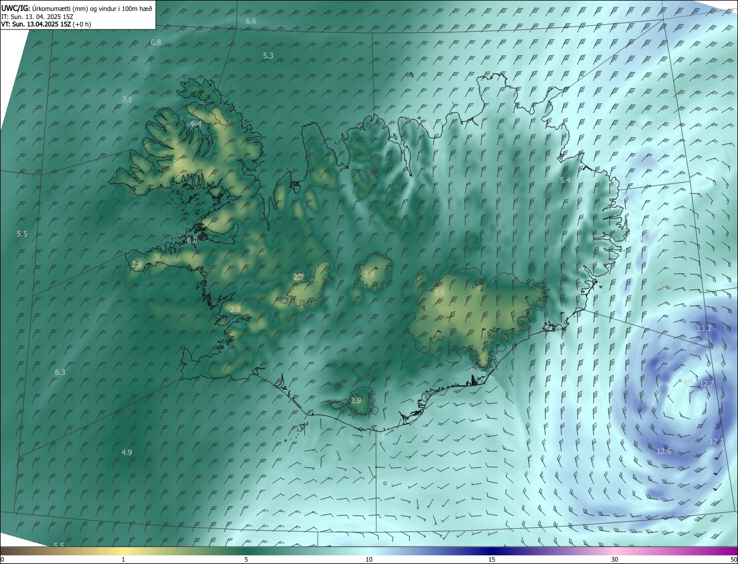Viewport: 738px width, 564px height.
Task: Click the 5.4 value in northeast Iceland
Action: (x=566, y=181)
